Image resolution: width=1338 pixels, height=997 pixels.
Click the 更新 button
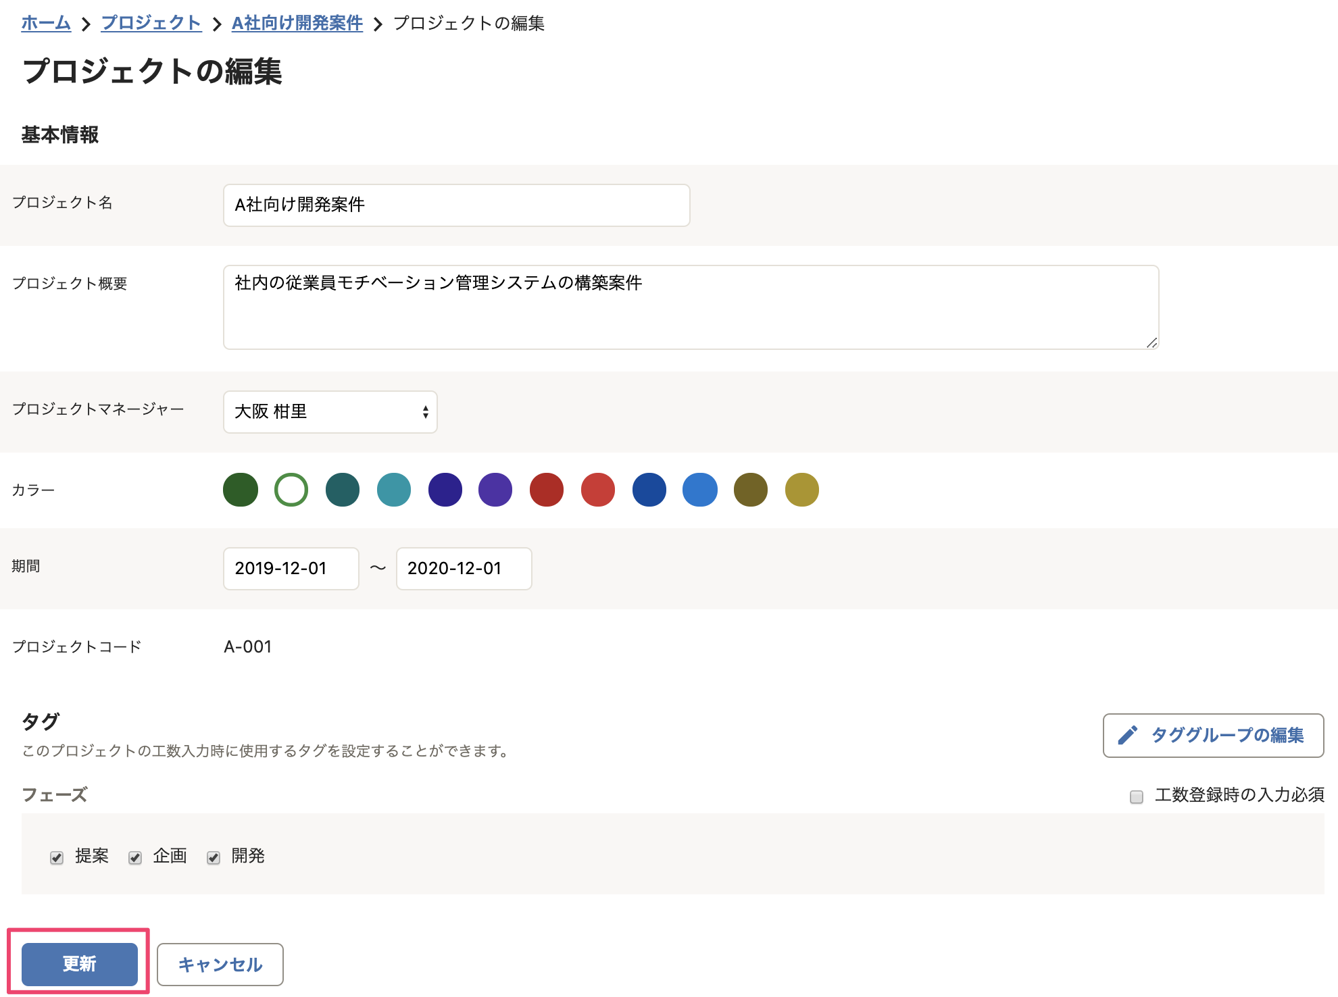80,964
